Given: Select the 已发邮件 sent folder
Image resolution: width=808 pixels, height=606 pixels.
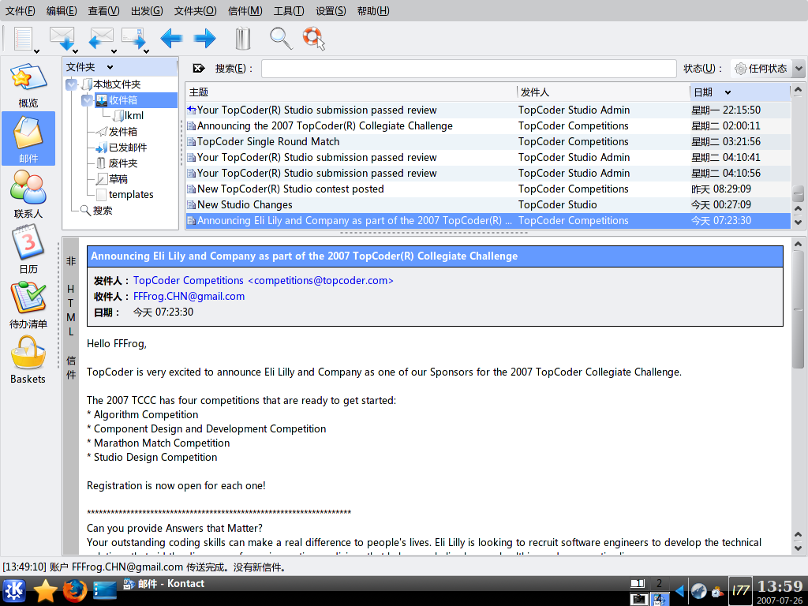Looking at the screenshot, I should (x=122, y=148).
